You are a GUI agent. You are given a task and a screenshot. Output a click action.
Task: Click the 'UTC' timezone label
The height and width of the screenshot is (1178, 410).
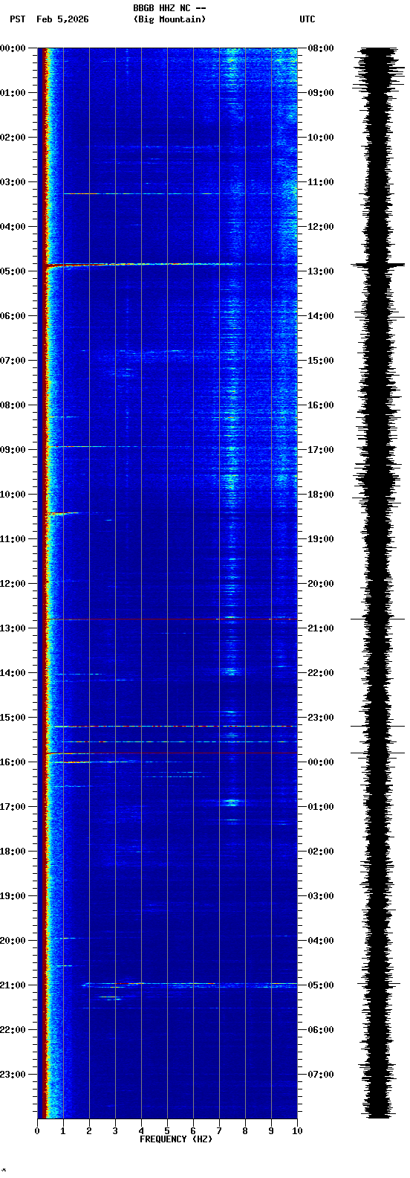pyautogui.click(x=307, y=19)
